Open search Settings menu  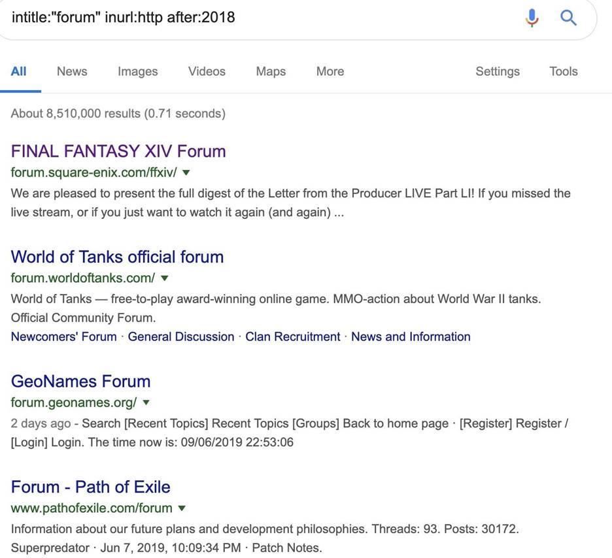(x=497, y=71)
